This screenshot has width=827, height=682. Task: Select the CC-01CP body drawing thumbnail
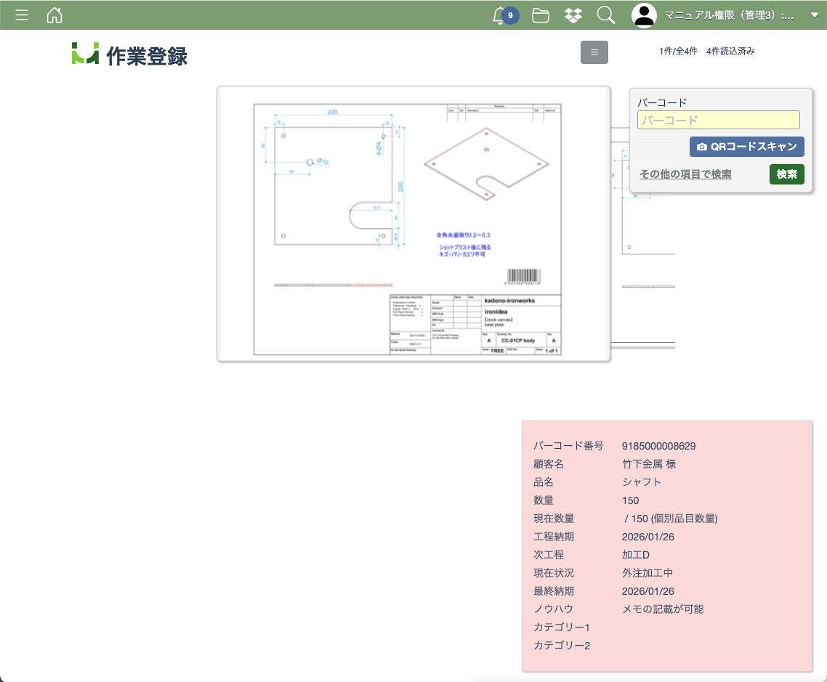pos(413,224)
